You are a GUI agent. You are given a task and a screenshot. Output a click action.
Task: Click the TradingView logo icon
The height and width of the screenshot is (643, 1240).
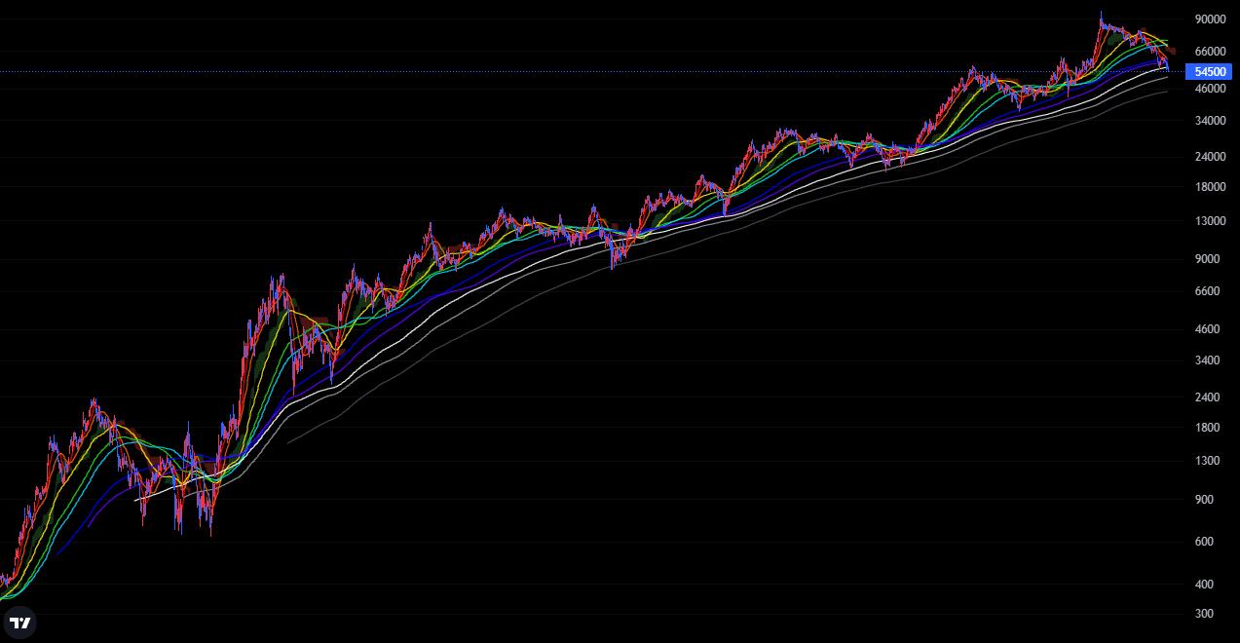click(19, 624)
